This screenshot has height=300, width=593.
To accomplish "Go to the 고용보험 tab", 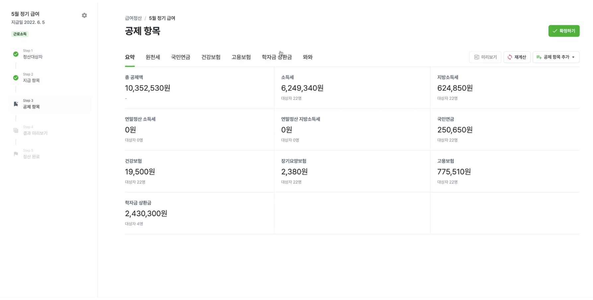I will [241, 57].
